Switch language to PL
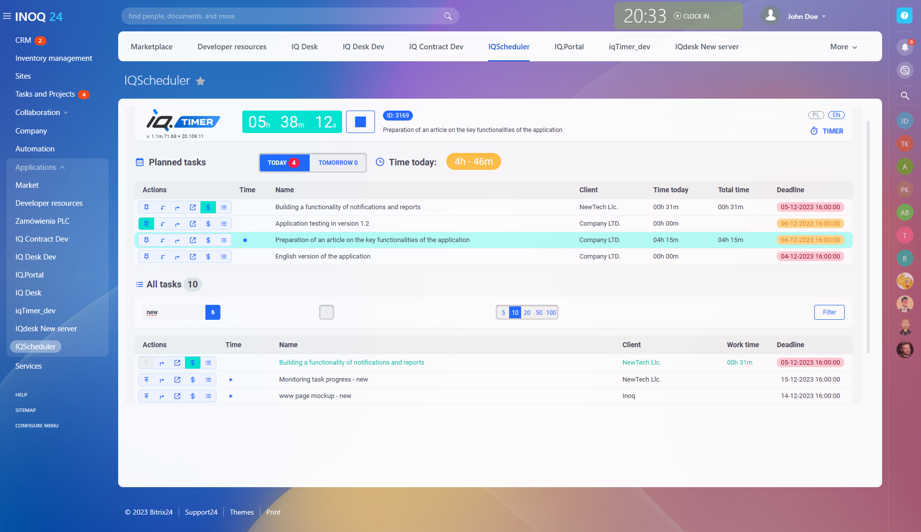 pyautogui.click(x=816, y=115)
